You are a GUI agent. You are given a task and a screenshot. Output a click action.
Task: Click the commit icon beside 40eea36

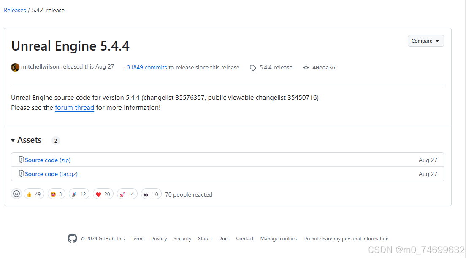[306, 68]
